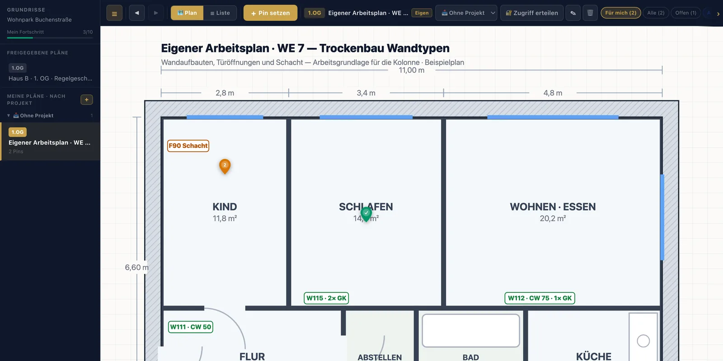Go to the previous plan arrow
Image resolution: width=723 pixels, height=361 pixels.
tap(137, 13)
